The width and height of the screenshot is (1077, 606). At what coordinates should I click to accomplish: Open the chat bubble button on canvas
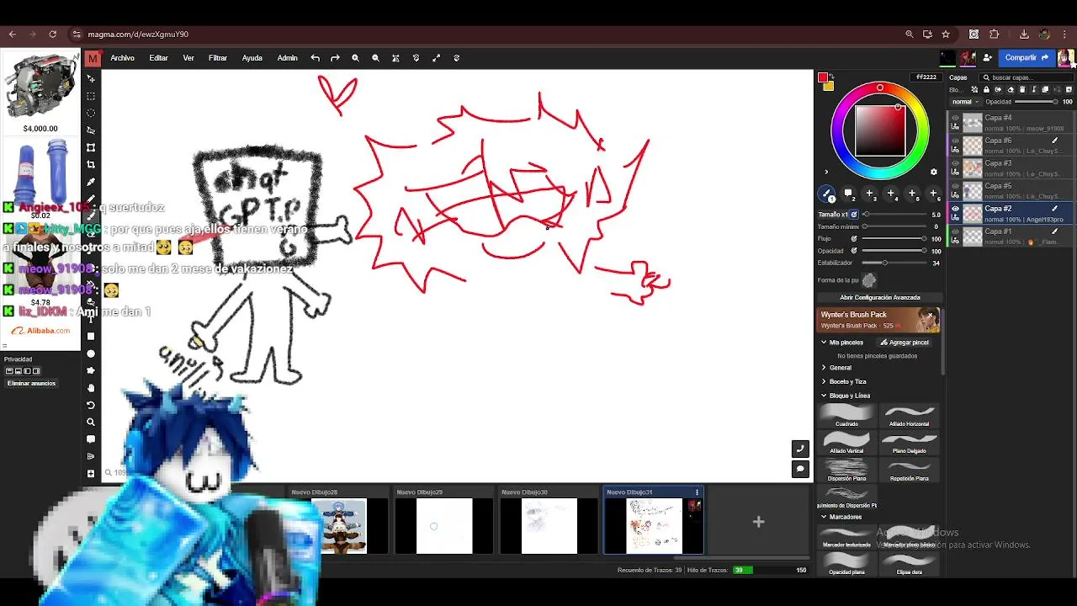coord(800,469)
